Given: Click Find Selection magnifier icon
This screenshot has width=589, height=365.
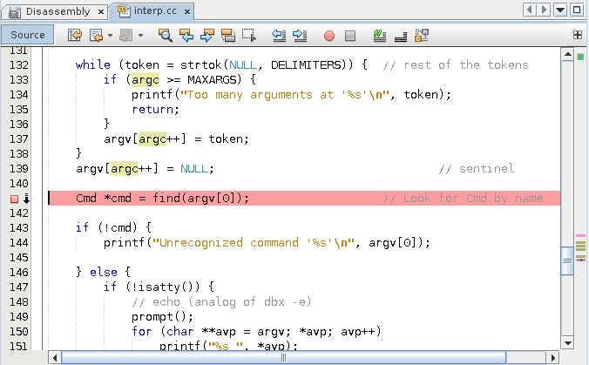Looking at the screenshot, I should 165,36.
